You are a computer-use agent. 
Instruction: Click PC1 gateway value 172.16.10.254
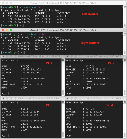point(30,73)
